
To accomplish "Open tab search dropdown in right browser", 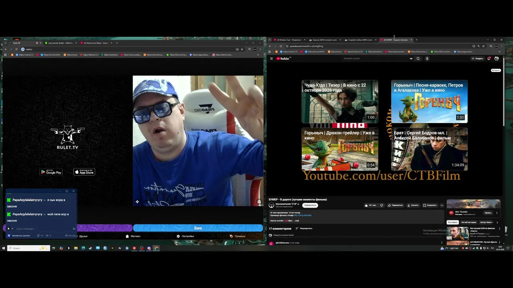I will click(270, 40).
